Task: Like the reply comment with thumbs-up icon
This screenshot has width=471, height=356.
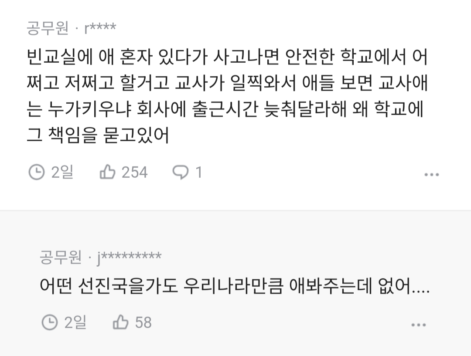Action: [x=120, y=323]
